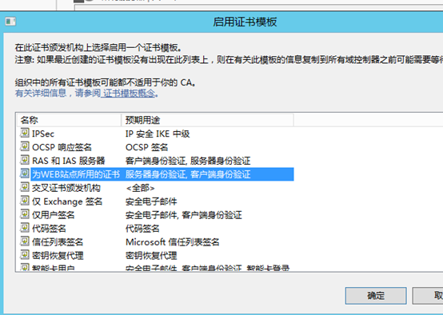Click the Microsoft 信任列表签名 purpose text
The image size is (443, 315).
pos(173,242)
